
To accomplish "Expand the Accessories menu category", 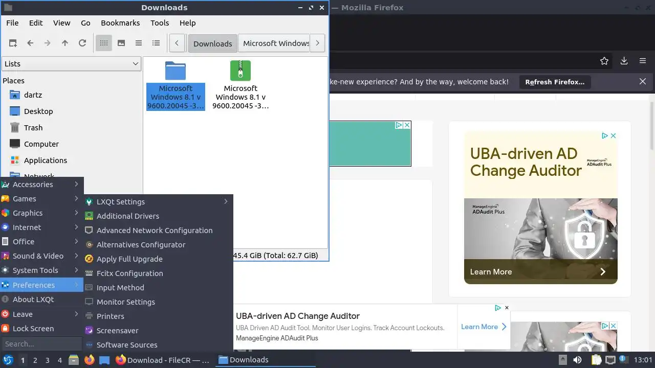I will (x=41, y=185).
